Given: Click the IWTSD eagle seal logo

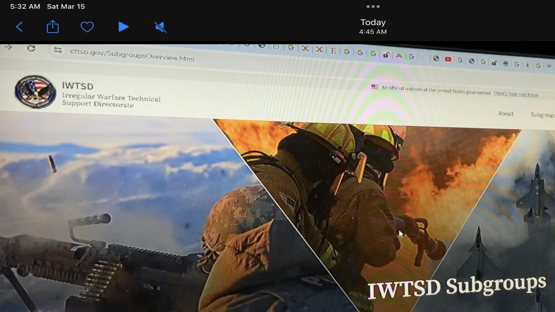Looking at the screenshot, I should (35, 91).
